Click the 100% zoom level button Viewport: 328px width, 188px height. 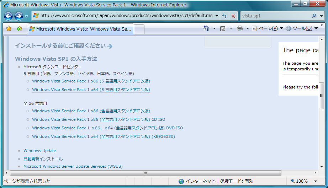pos(299,181)
